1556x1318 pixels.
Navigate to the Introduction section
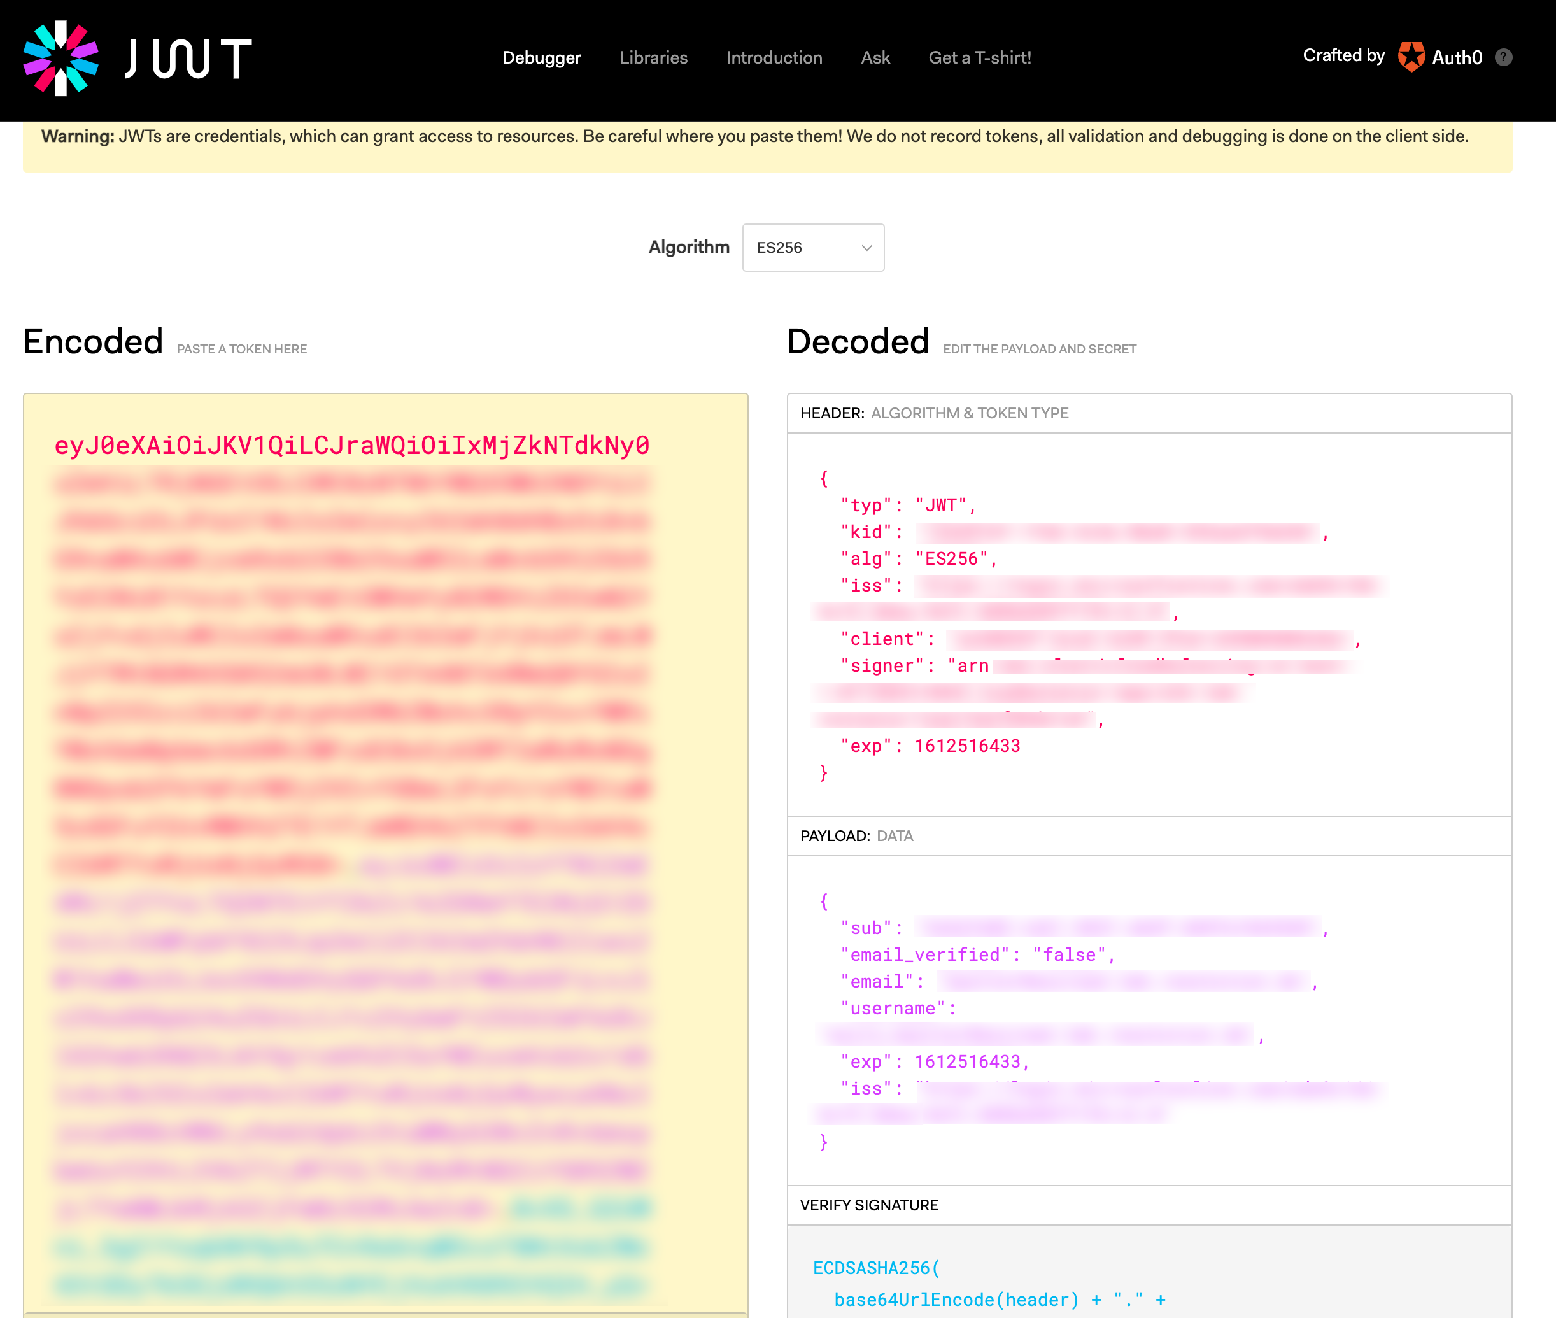pyautogui.click(x=774, y=57)
